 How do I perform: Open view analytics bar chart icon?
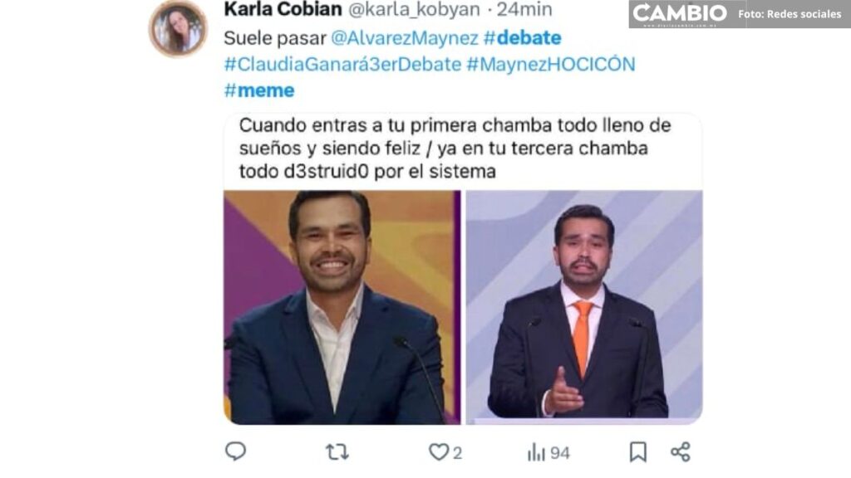[536, 452]
